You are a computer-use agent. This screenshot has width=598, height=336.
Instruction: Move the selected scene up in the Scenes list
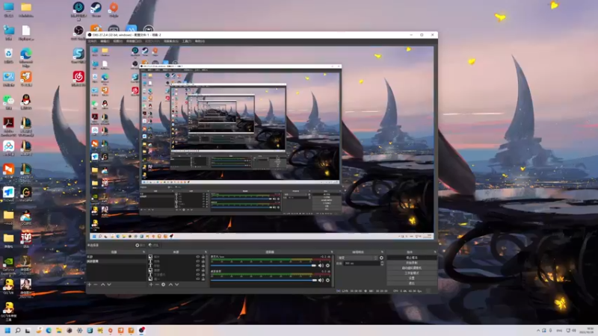pyautogui.click(x=102, y=284)
